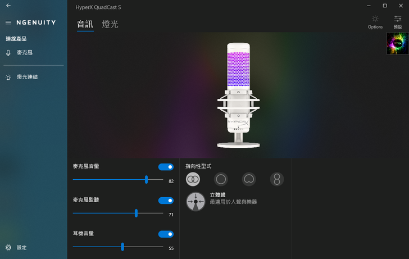Open settings gear in sidebar
The image size is (409, 259).
(8, 247)
